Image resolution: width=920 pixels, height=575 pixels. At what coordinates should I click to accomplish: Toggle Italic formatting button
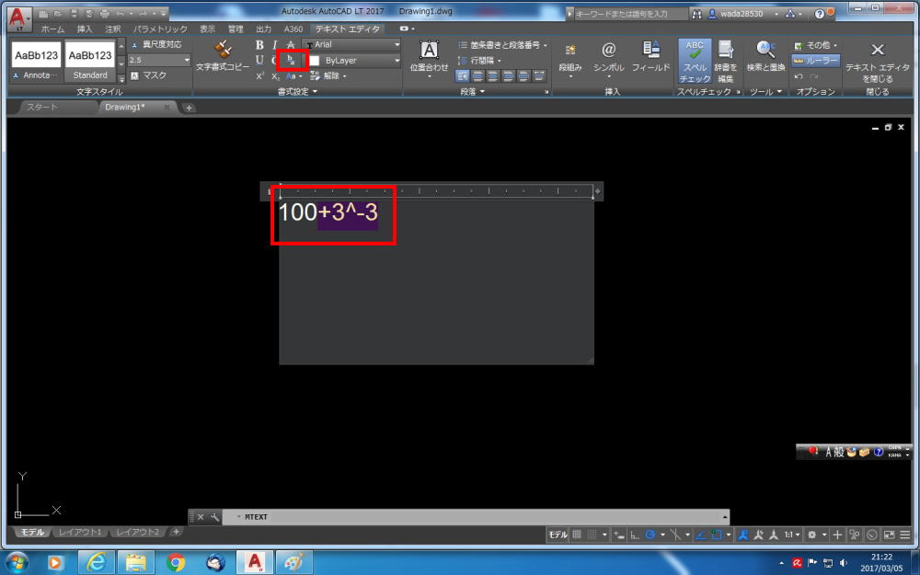(274, 45)
